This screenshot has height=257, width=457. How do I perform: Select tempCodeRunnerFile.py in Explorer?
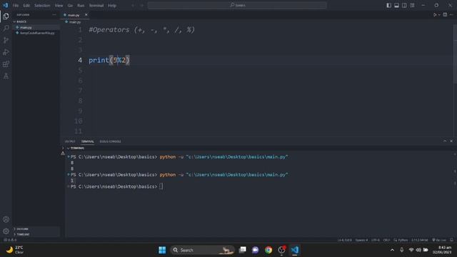36,33
